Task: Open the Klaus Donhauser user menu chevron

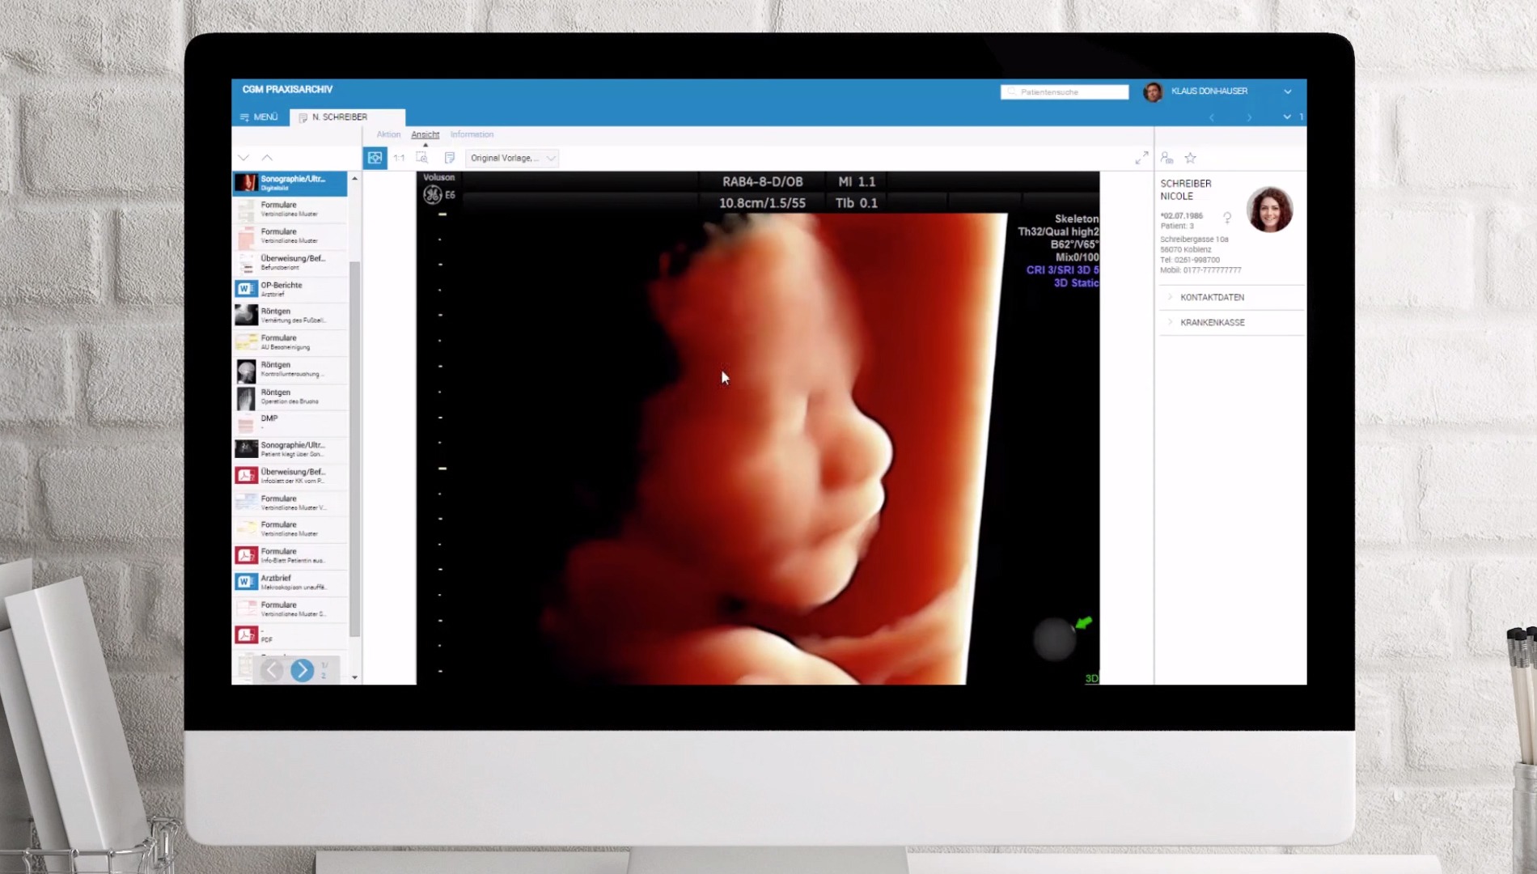Action: point(1287,91)
